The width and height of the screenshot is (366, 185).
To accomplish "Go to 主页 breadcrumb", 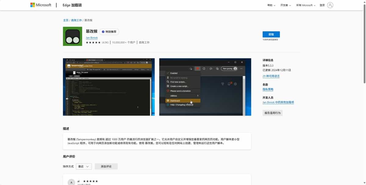I will (x=66, y=20).
